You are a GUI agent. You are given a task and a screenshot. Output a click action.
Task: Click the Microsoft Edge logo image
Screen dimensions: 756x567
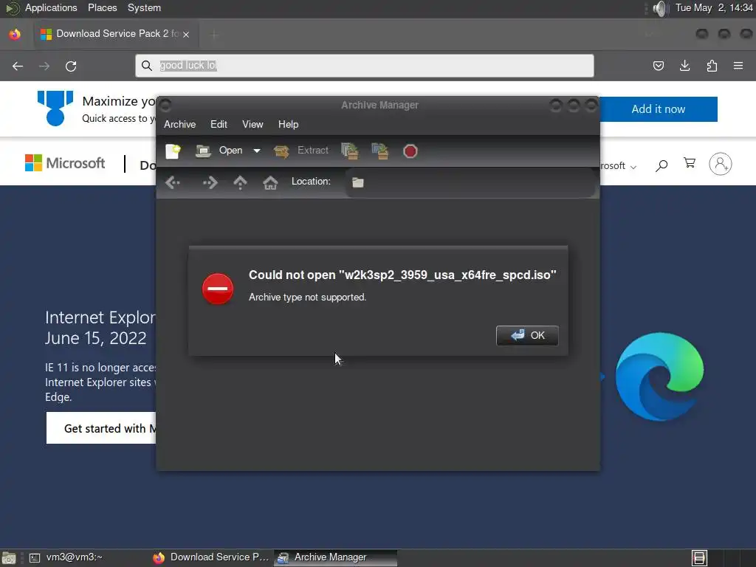[659, 377]
